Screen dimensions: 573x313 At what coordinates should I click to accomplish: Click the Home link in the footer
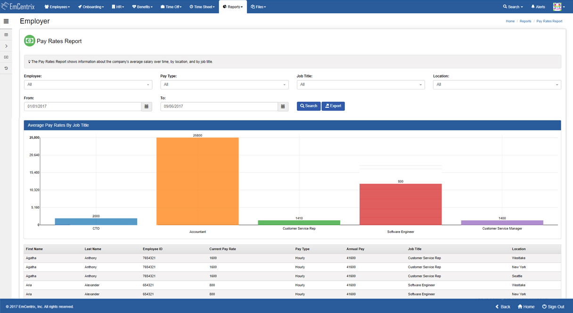point(526,306)
